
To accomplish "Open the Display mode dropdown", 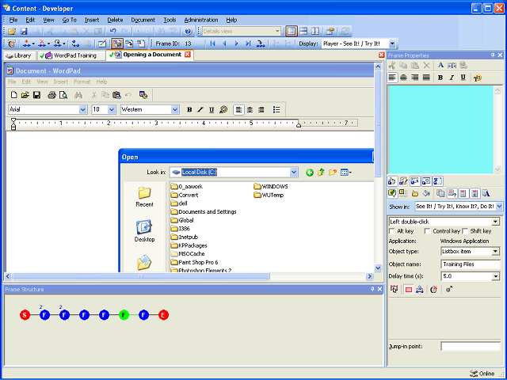I will [x=392, y=44].
